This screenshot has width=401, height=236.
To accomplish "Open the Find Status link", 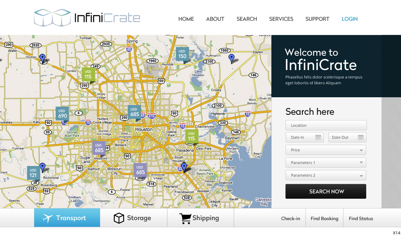I will (361, 218).
